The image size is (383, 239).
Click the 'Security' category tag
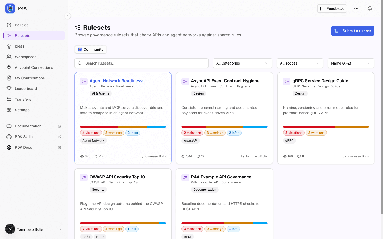[x=98, y=190]
